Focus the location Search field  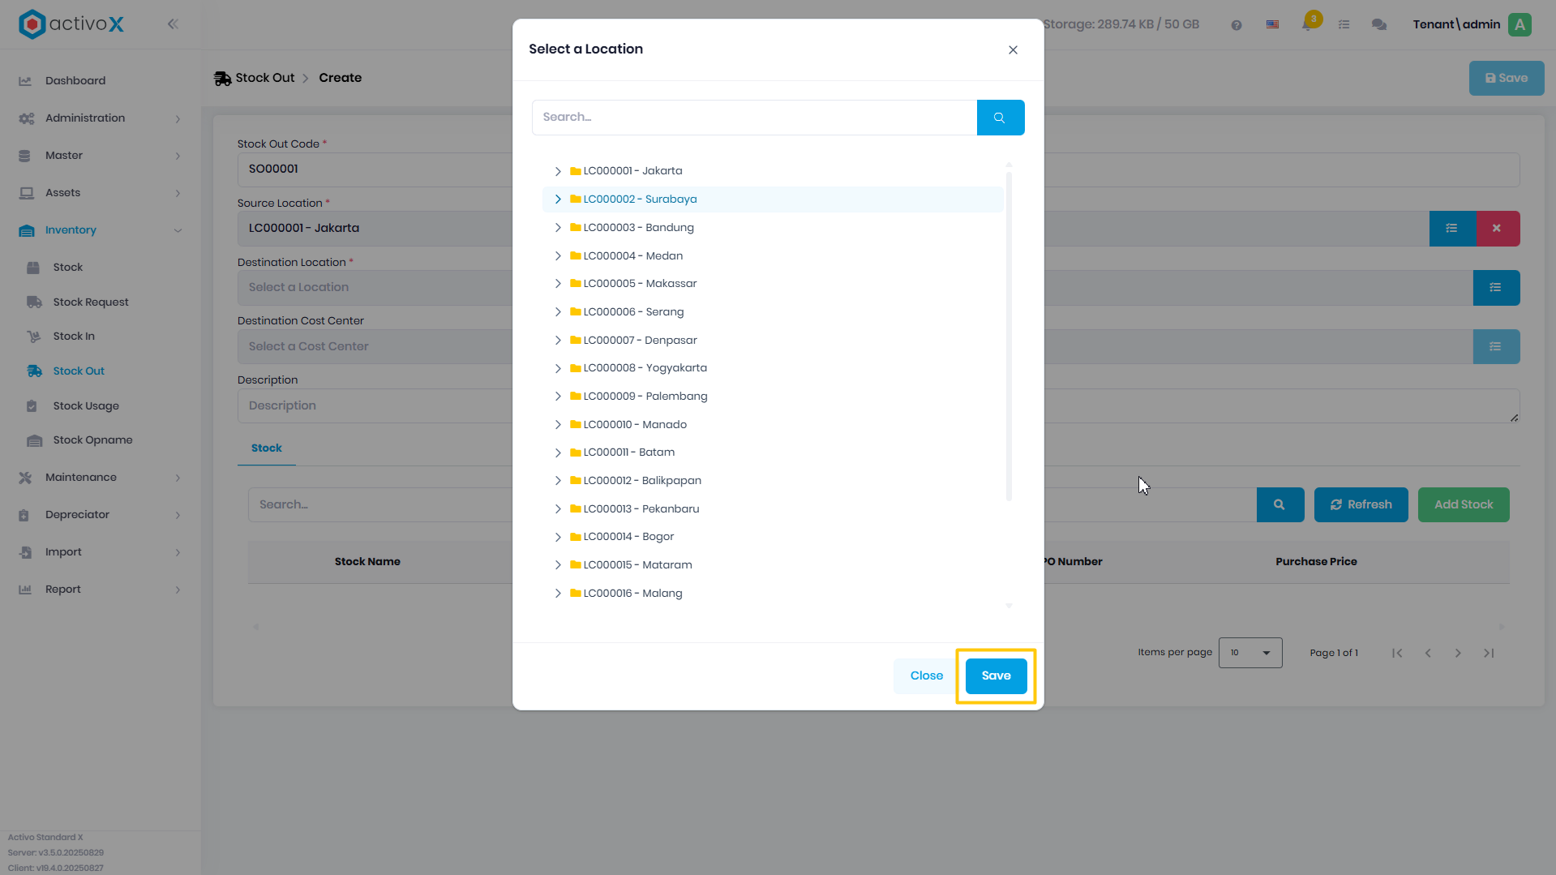click(754, 118)
